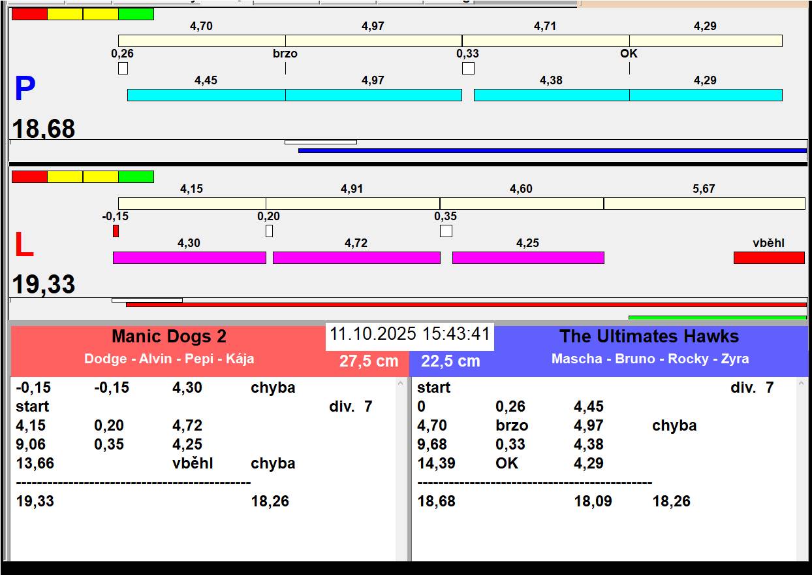Click 14,39 in Ultimates Hawks list

[436, 463]
